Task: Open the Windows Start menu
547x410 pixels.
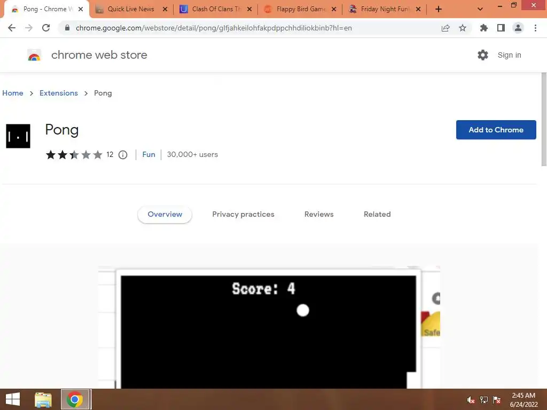Action: coord(13,399)
